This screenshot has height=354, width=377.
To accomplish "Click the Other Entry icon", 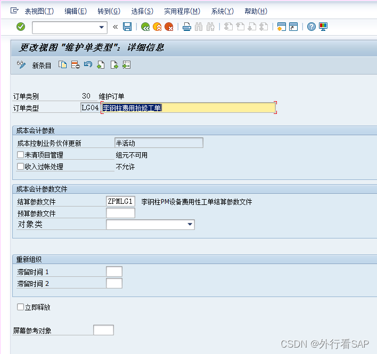I will [x=127, y=64].
